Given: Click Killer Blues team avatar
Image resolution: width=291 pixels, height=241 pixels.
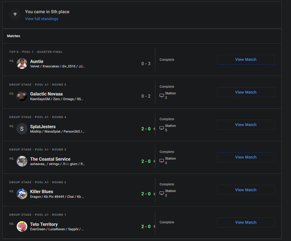Looking at the screenshot, I should [x=22, y=194].
